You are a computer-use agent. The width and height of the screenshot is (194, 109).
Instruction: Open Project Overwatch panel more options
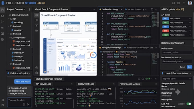[x=29, y=9]
